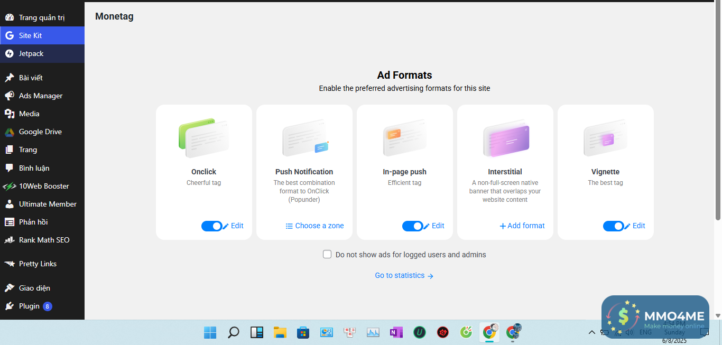This screenshot has height=345, width=722.
Task: Click the 10Web Booster icon
Action: pyautogui.click(x=10, y=186)
